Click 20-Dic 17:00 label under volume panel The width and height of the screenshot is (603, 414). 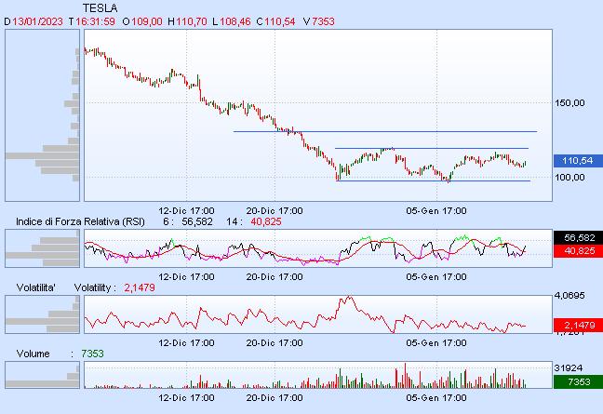pos(275,398)
